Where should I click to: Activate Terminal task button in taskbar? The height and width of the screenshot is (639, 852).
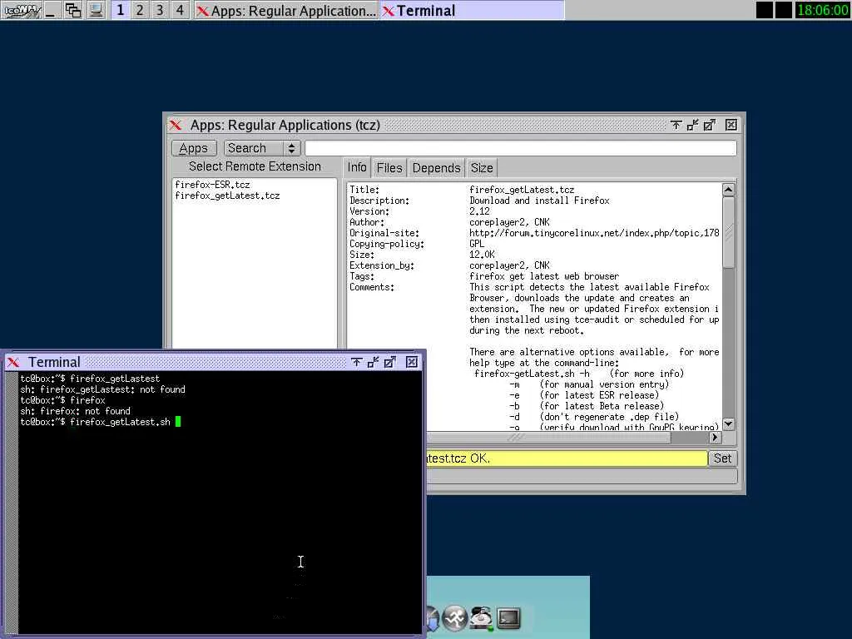click(472, 10)
